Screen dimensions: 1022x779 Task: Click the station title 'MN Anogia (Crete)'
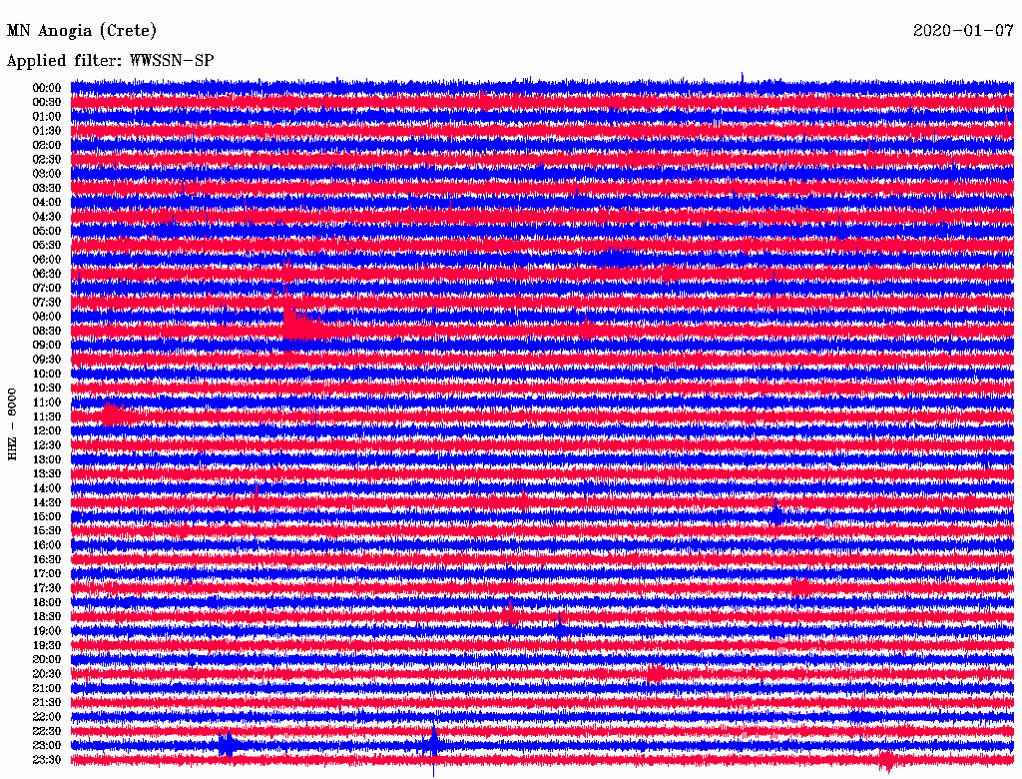point(82,31)
